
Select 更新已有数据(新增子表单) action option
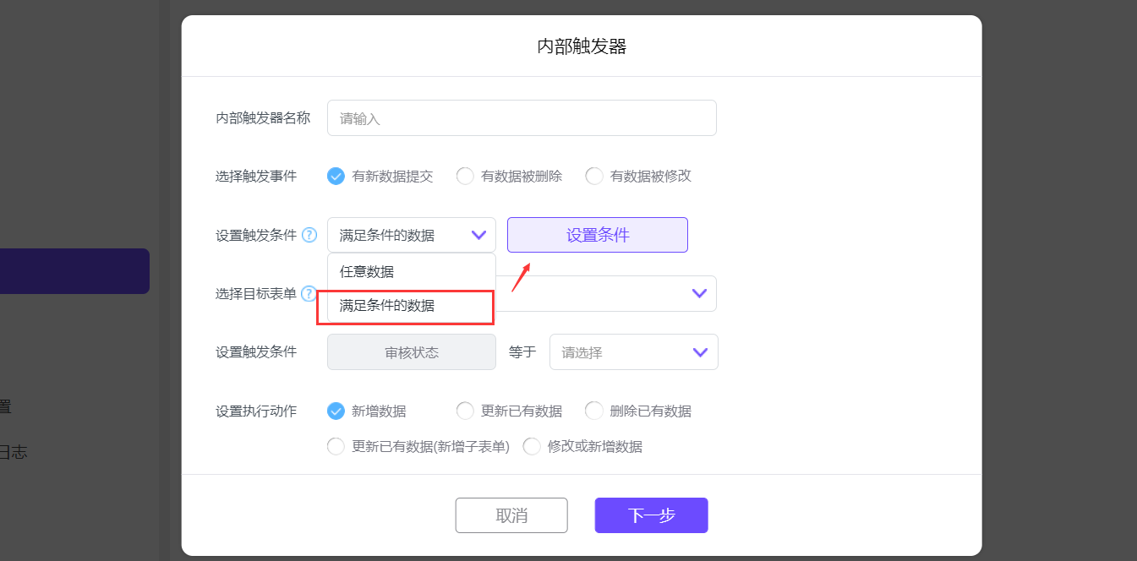(x=336, y=446)
